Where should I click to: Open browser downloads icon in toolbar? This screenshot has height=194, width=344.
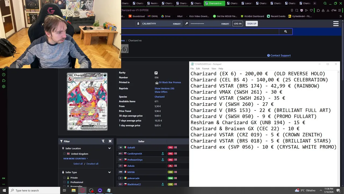point(328,10)
